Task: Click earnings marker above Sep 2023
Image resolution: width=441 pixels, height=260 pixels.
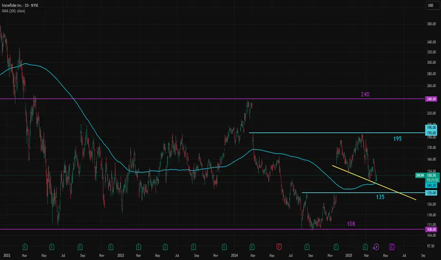Action: coord(194,247)
